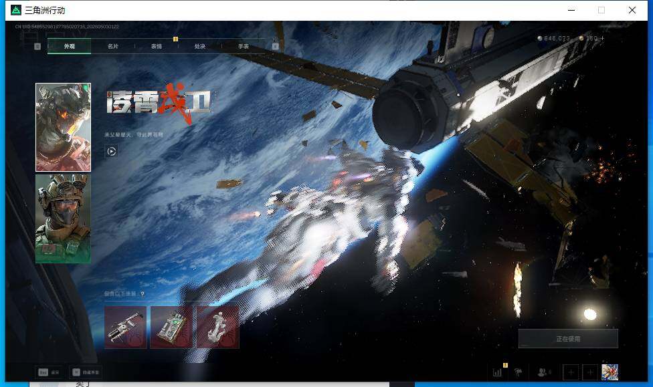The height and width of the screenshot is (387, 653).
Task: Select the rifle weapon item card
Action: 125,327
